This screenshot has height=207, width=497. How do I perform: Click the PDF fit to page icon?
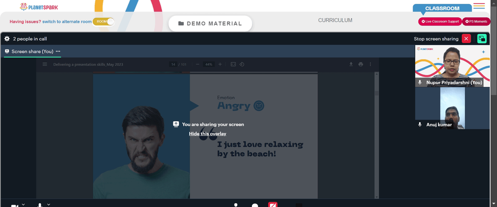(233, 64)
